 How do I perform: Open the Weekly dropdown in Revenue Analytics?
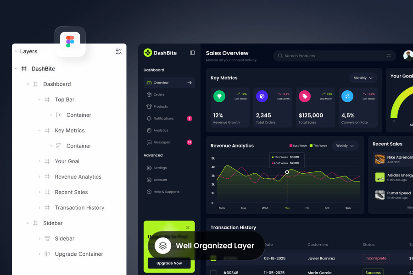(x=345, y=146)
